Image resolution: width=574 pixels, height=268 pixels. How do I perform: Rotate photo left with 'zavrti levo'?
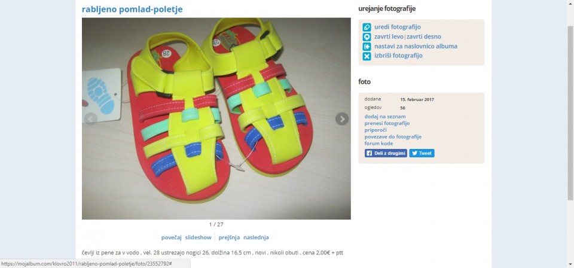tap(389, 36)
